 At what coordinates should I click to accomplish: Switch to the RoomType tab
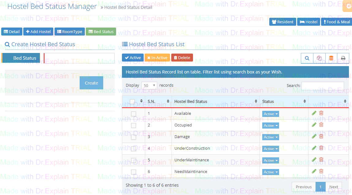(x=70, y=32)
